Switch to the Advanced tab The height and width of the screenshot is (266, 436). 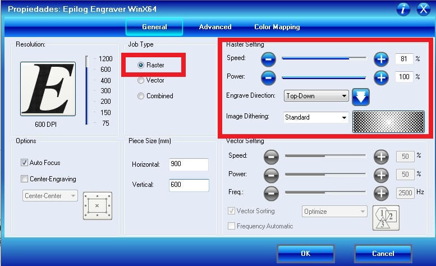[x=215, y=27]
